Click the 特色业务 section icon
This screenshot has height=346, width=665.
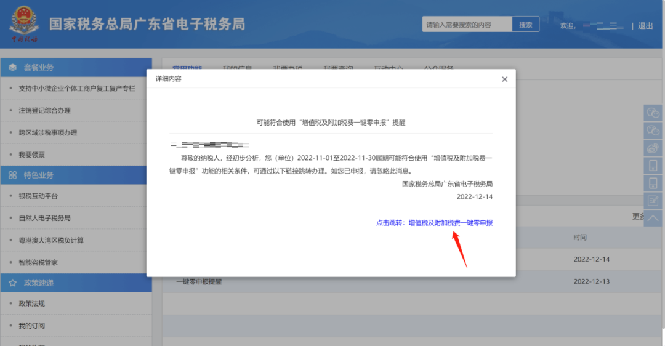pos(13,175)
